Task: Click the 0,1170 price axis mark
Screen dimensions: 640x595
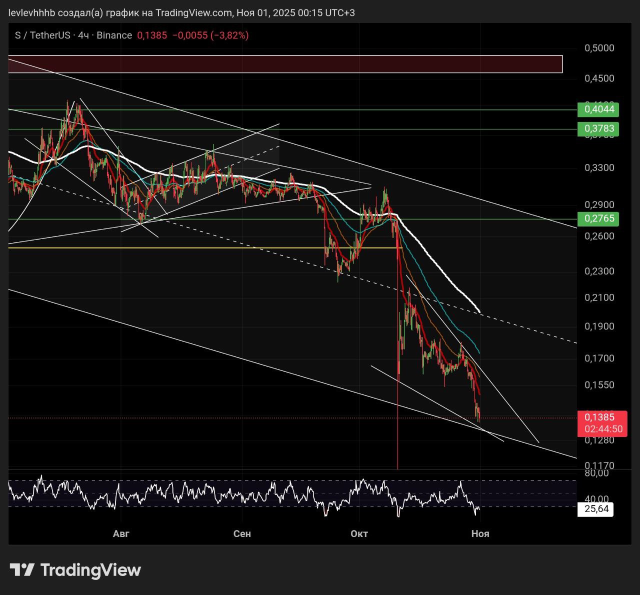Action: [599, 465]
